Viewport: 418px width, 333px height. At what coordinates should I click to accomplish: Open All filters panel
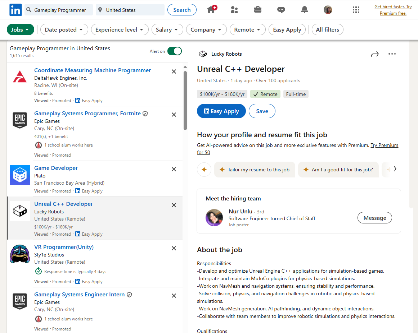pos(327,29)
